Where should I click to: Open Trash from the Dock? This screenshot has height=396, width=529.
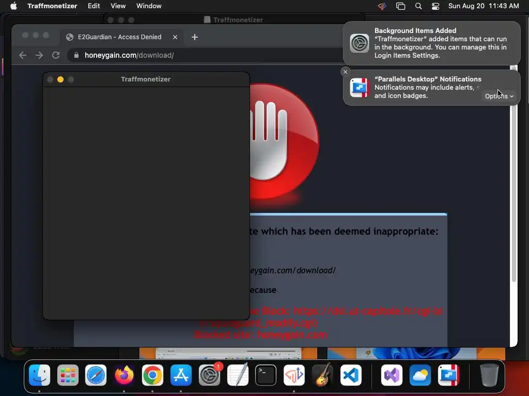(489, 375)
